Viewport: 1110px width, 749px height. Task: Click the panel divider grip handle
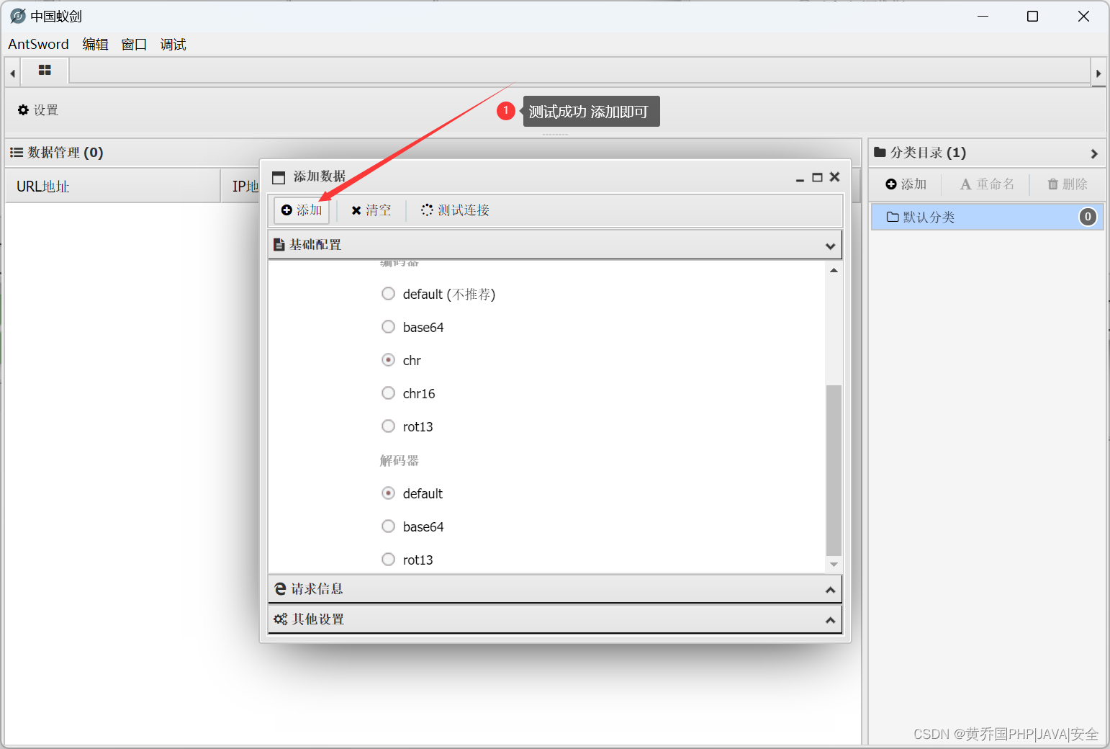(x=555, y=135)
